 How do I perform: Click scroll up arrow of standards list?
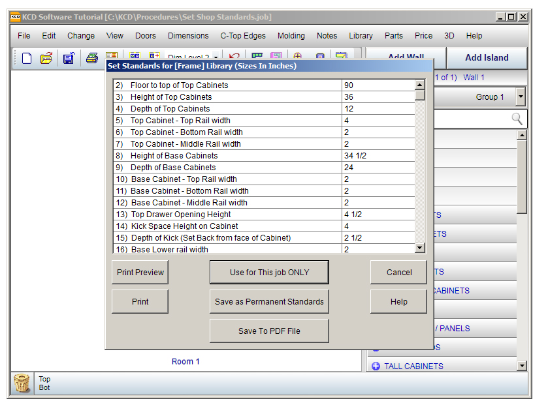pyautogui.click(x=420, y=84)
